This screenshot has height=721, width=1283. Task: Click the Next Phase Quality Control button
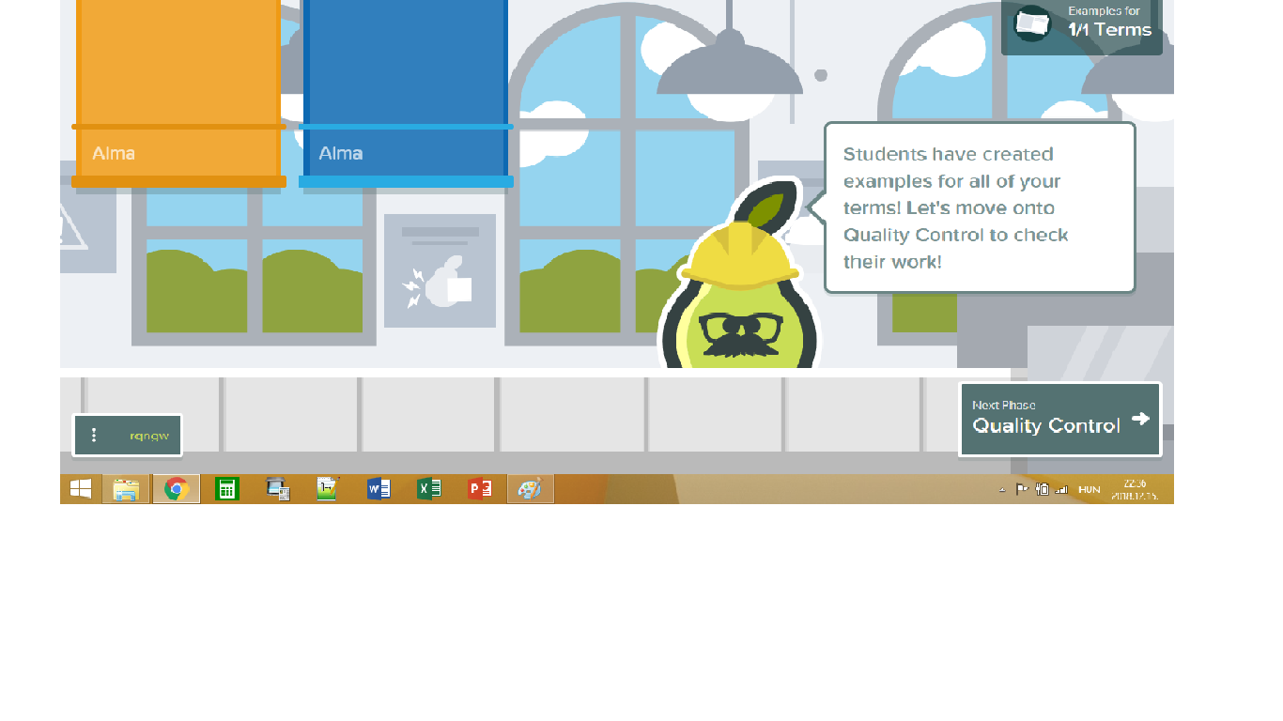pyautogui.click(x=1059, y=420)
